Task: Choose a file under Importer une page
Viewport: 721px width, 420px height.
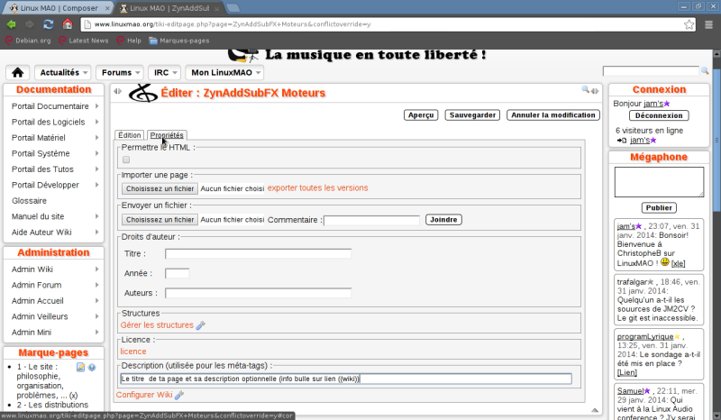Action: click(160, 188)
